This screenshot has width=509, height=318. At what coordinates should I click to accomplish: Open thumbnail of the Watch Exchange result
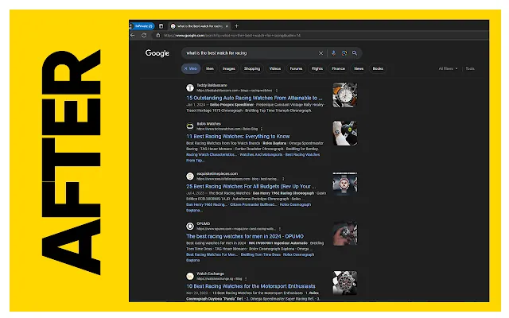pos(344,283)
